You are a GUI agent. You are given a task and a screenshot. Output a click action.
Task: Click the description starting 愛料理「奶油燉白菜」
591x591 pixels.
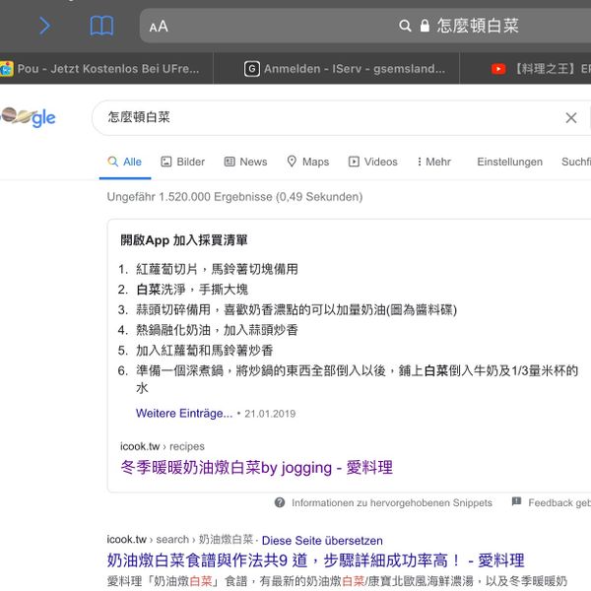tap(337, 581)
